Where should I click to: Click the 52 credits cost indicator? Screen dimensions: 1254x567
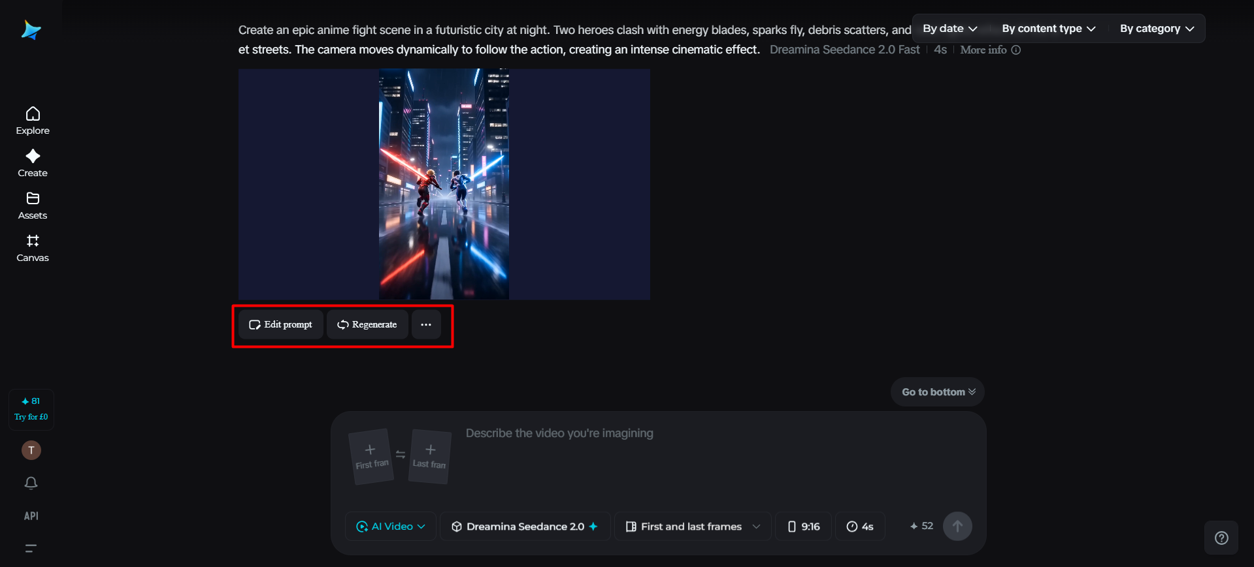[x=921, y=526]
